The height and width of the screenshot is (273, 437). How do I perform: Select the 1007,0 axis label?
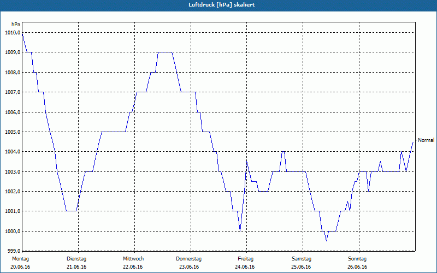tap(13, 92)
